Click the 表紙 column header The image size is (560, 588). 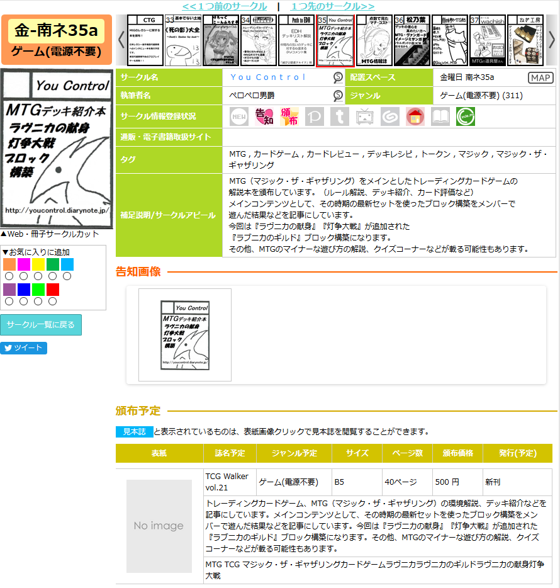159,453
